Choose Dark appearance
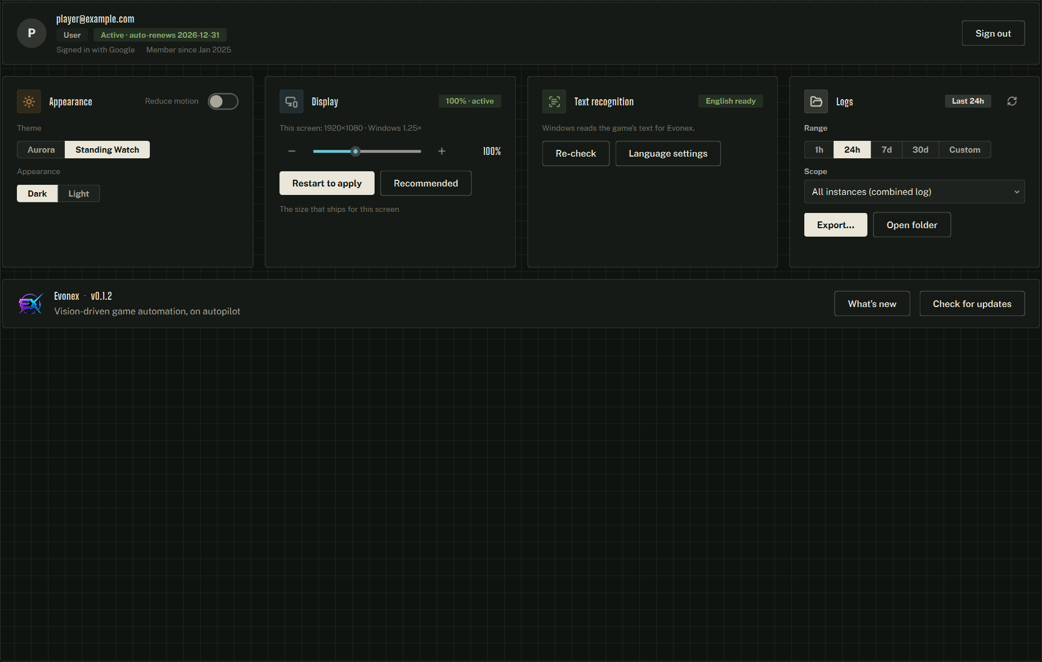Image resolution: width=1042 pixels, height=662 pixels. 37,194
